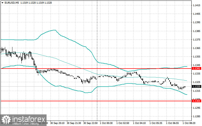202x126 pixels.
Task: Select the 1.1345 price scale value
Action: [x=197, y=65]
